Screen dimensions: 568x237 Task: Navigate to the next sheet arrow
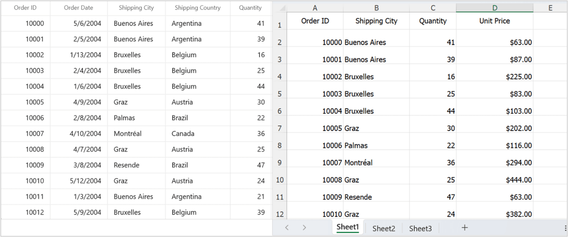[x=304, y=227]
